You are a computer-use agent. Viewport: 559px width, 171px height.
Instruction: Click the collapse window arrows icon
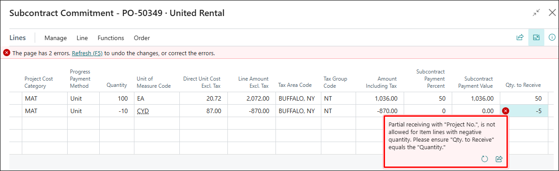(x=536, y=13)
